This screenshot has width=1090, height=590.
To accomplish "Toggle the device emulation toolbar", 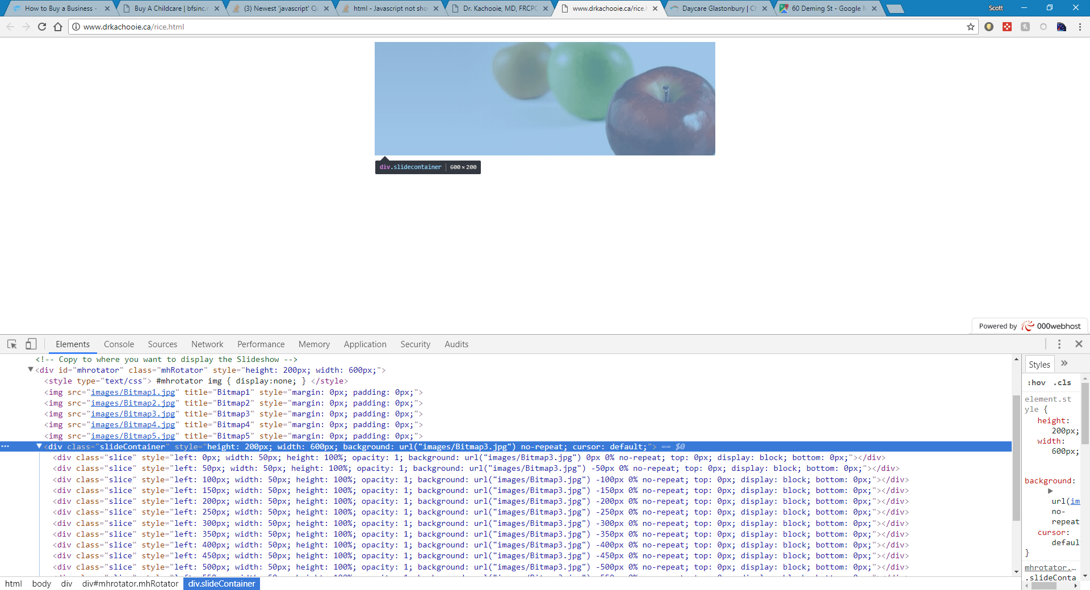I will (x=31, y=344).
